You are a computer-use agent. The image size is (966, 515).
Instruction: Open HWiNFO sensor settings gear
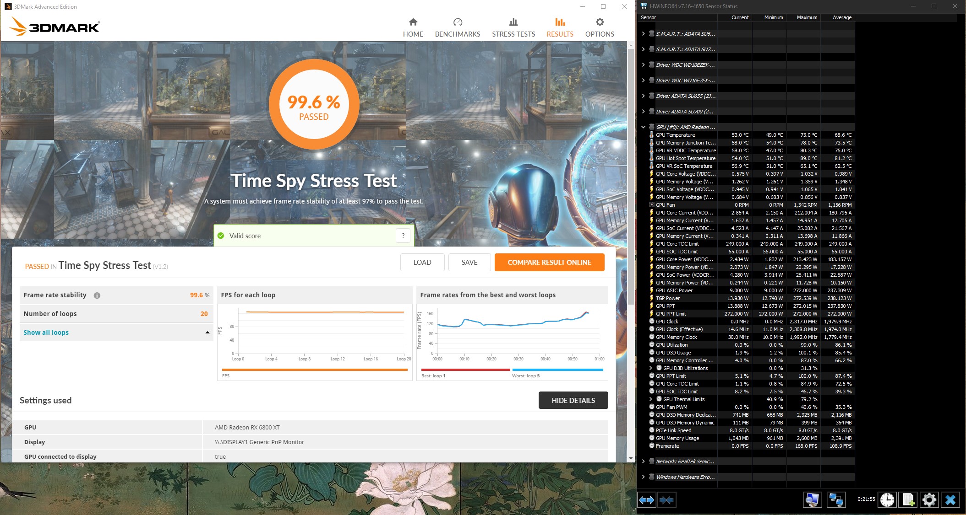929,500
